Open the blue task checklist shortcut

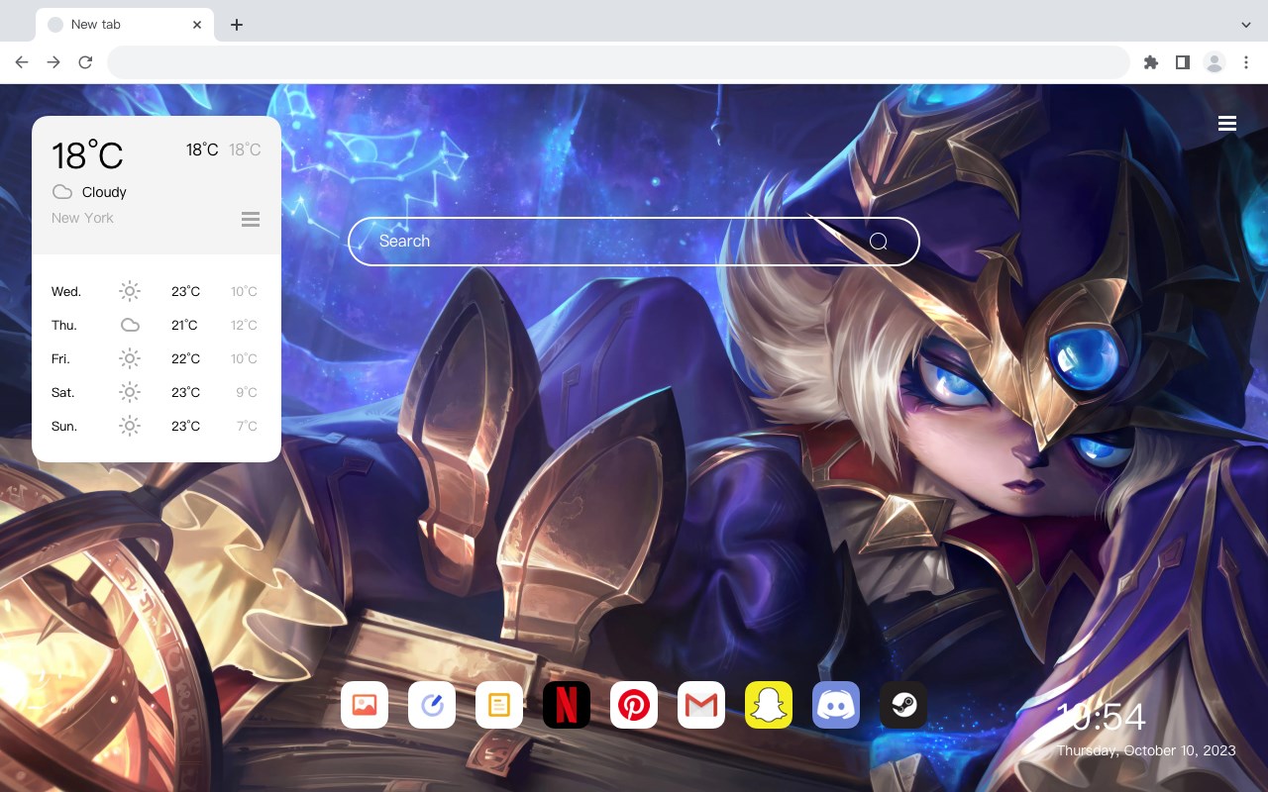tap(432, 705)
